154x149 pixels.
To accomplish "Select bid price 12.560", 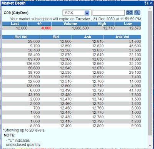I will click(66, 59).
